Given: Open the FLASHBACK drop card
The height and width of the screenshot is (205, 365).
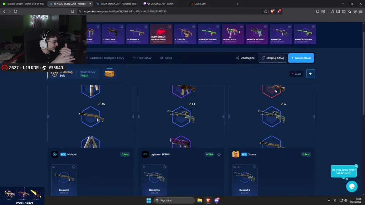Looking at the screenshot, I should (x=137, y=34).
